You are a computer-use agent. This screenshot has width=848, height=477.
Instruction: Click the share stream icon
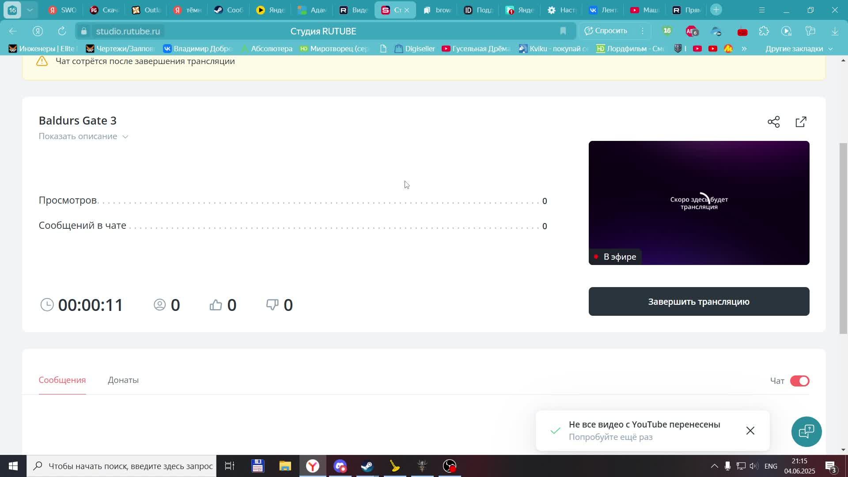click(x=773, y=122)
